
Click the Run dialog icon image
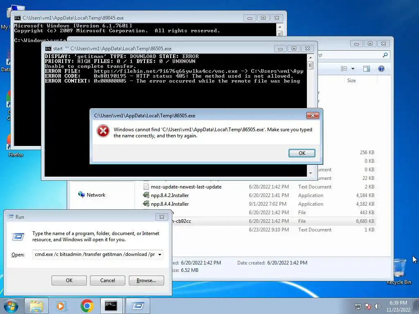(x=18, y=237)
